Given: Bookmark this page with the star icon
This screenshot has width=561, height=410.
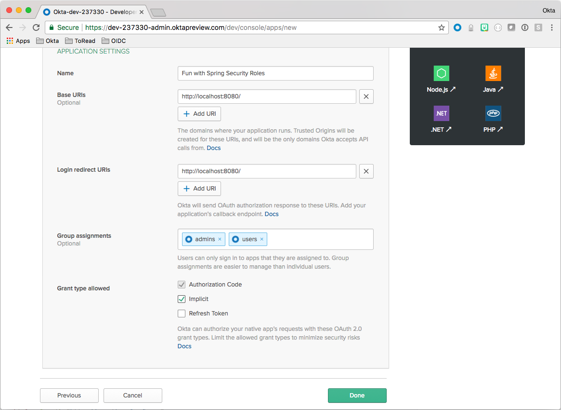Looking at the screenshot, I should [441, 27].
